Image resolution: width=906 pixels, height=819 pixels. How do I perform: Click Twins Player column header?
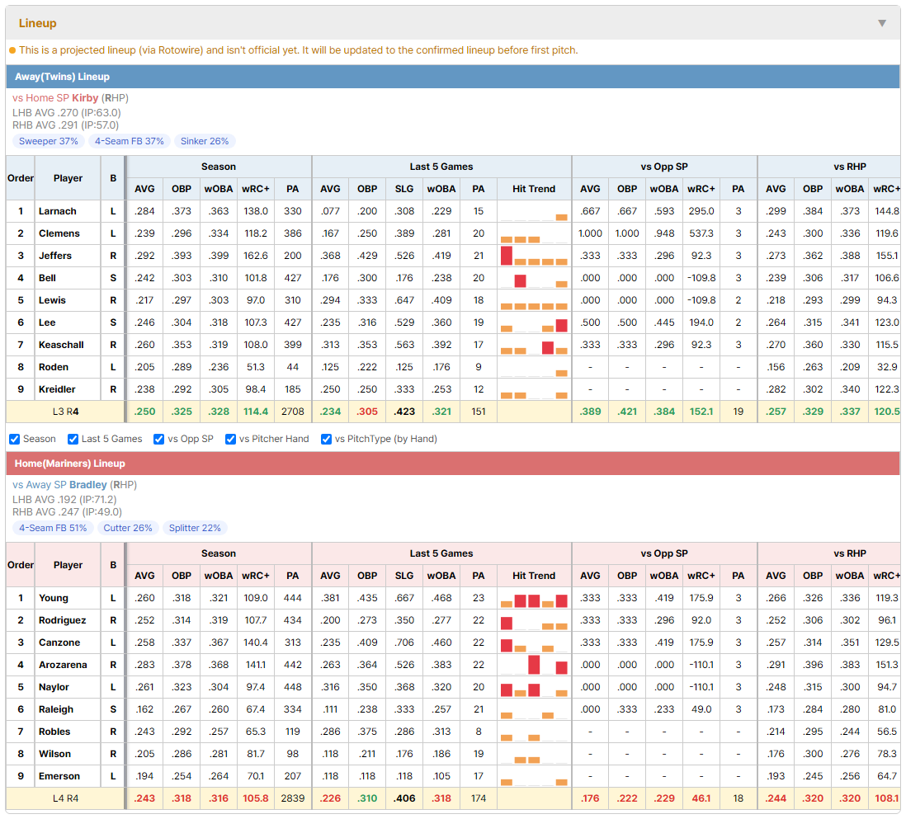pos(68,178)
